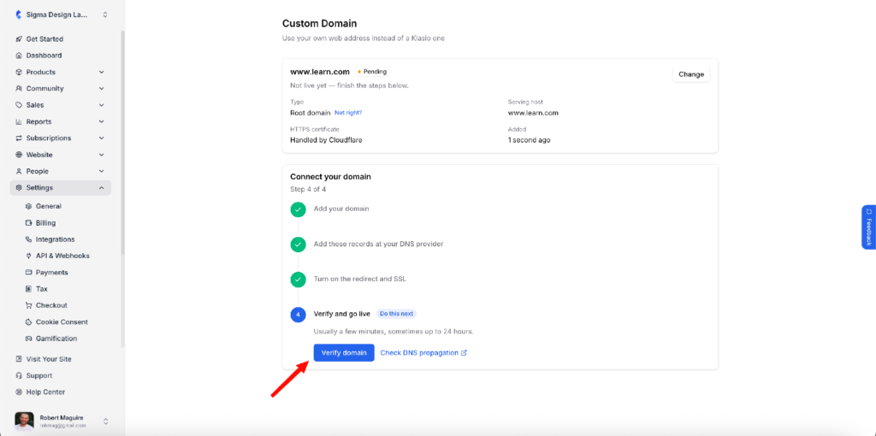This screenshot has height=436, width=876.
Task: Click the General settings gear icon
Action: (29, 206)
